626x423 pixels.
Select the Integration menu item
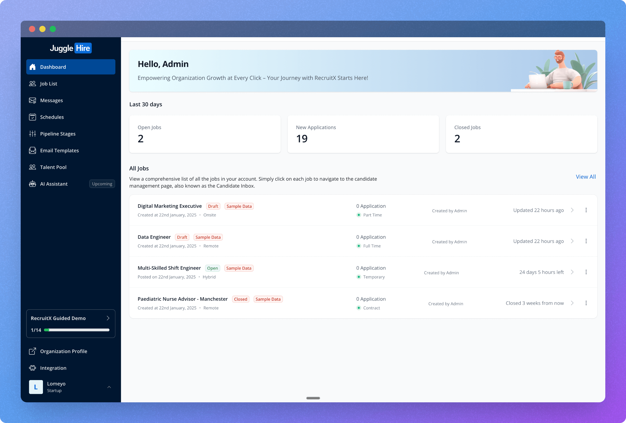(53, 367)
